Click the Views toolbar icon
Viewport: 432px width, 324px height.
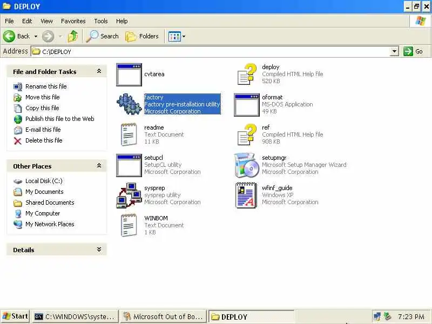174,36
